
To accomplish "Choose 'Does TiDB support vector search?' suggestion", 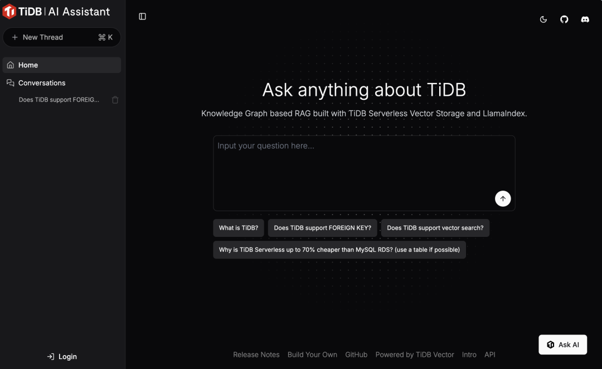I will [x=435, y=227].
